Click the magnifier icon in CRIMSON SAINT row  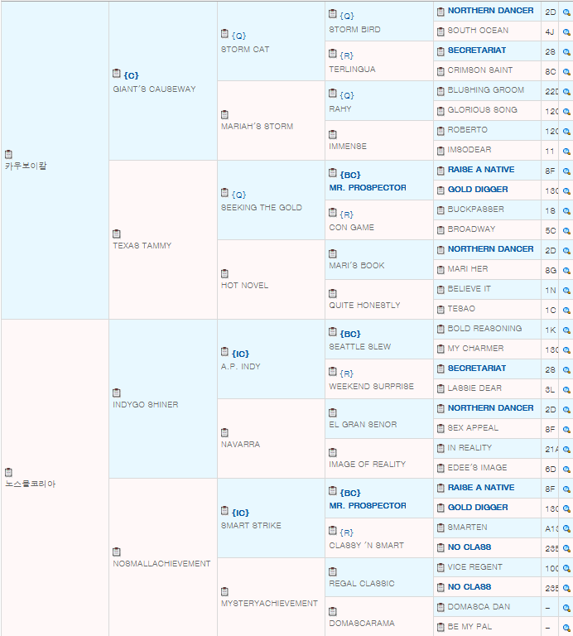coord(566,72)
